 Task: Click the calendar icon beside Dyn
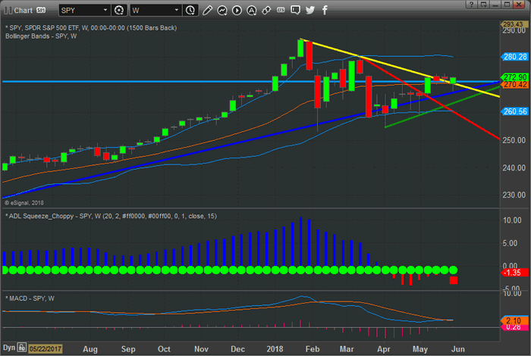pyautogui.click(x=23, y=349)
